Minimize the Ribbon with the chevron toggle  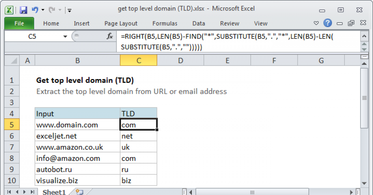[x=316, y=23]
